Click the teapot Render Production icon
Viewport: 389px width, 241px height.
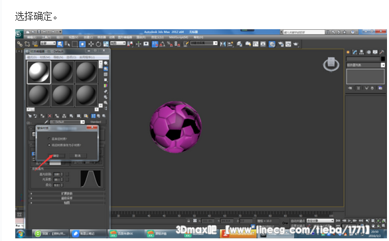(295, 44)
